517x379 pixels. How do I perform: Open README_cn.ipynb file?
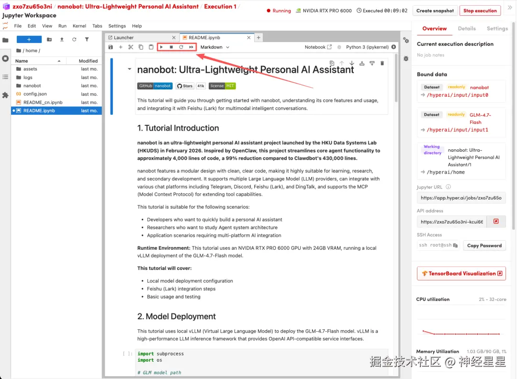pos(56,102)
